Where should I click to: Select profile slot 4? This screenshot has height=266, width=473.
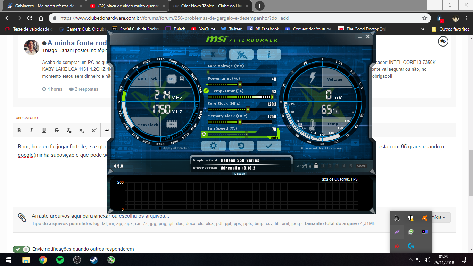344,166
